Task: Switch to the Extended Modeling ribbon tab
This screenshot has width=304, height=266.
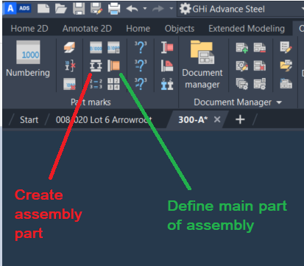Action: (x=247, y=29)
